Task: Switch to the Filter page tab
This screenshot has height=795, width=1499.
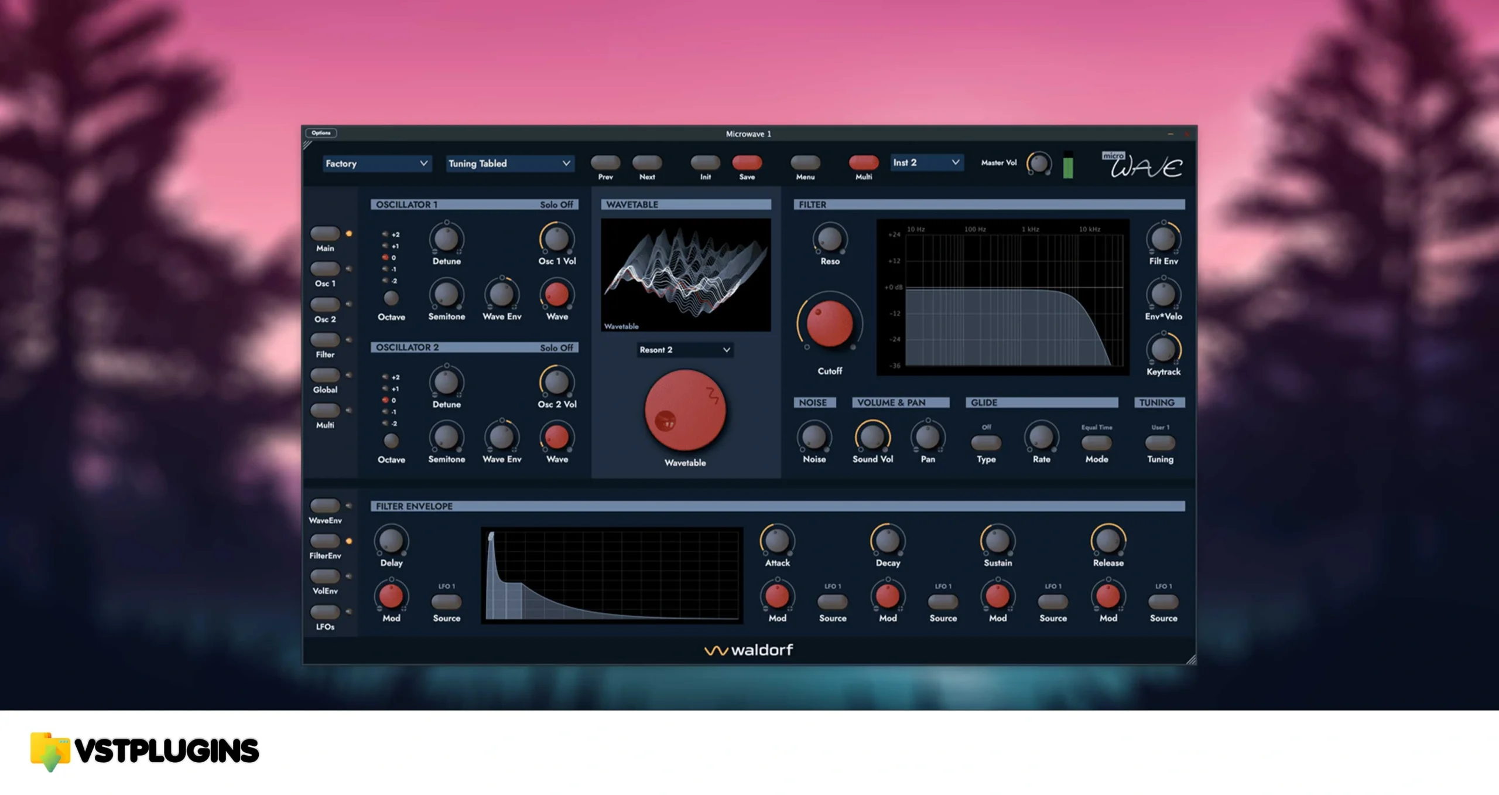Action: (325, 340)
